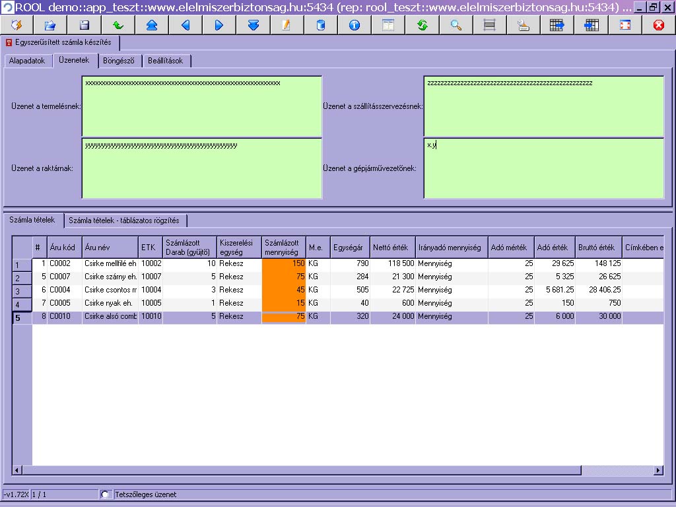This screenshot has width=676, height=507.
Task: Click the blue info circle icon
Action: click(355, 25)
